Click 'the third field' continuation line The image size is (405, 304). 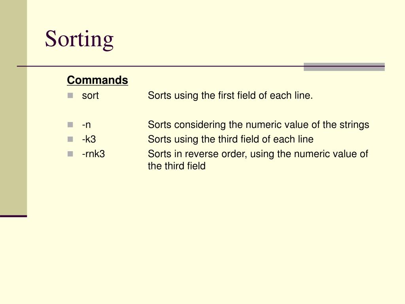(x=177, y=166)
